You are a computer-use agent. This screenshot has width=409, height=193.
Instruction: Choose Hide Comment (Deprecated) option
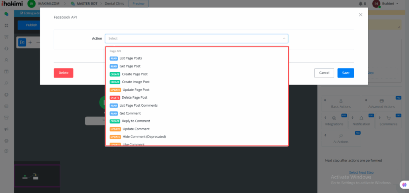coord(144,137)
